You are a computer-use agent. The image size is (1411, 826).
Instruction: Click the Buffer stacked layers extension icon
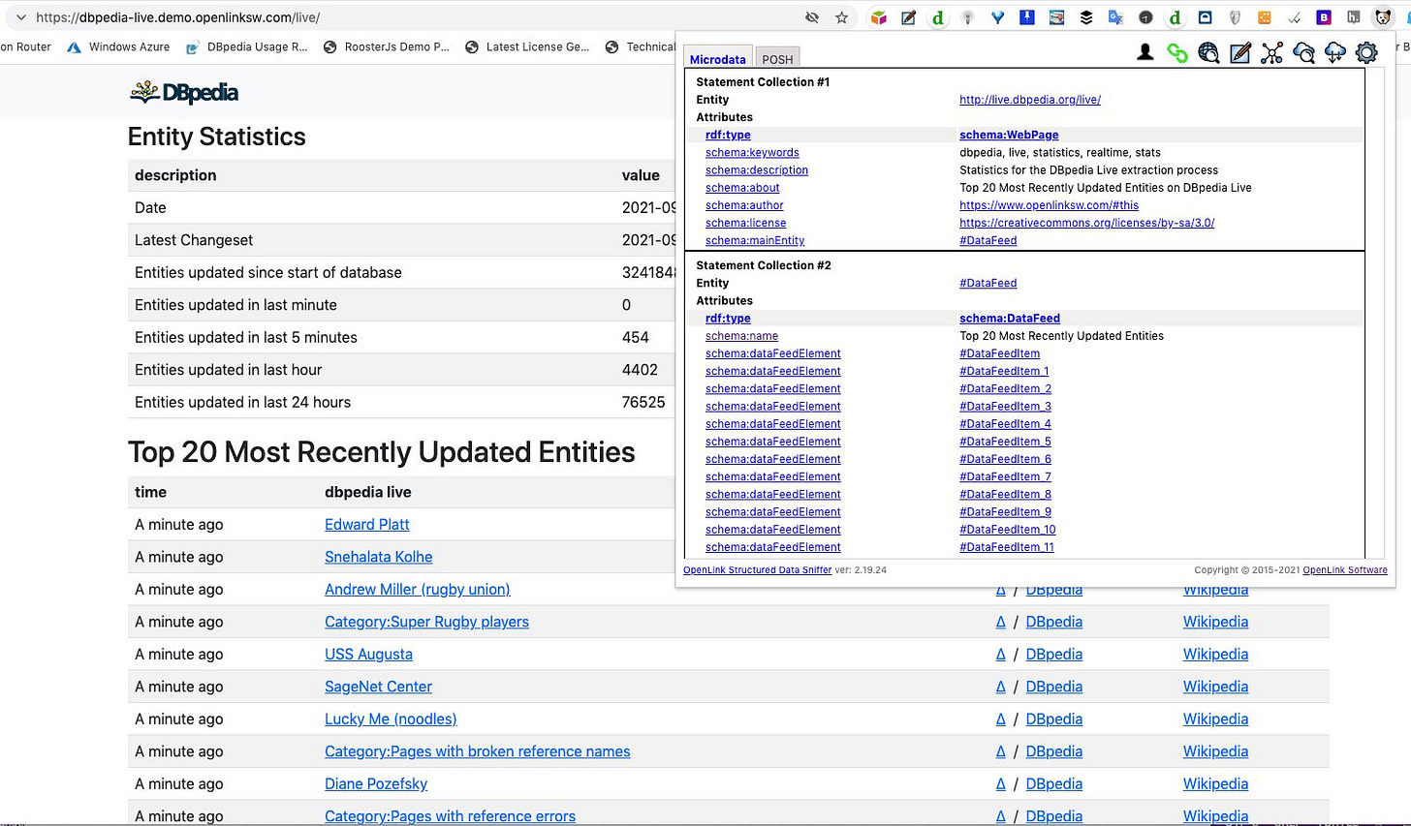[1086, 17]
